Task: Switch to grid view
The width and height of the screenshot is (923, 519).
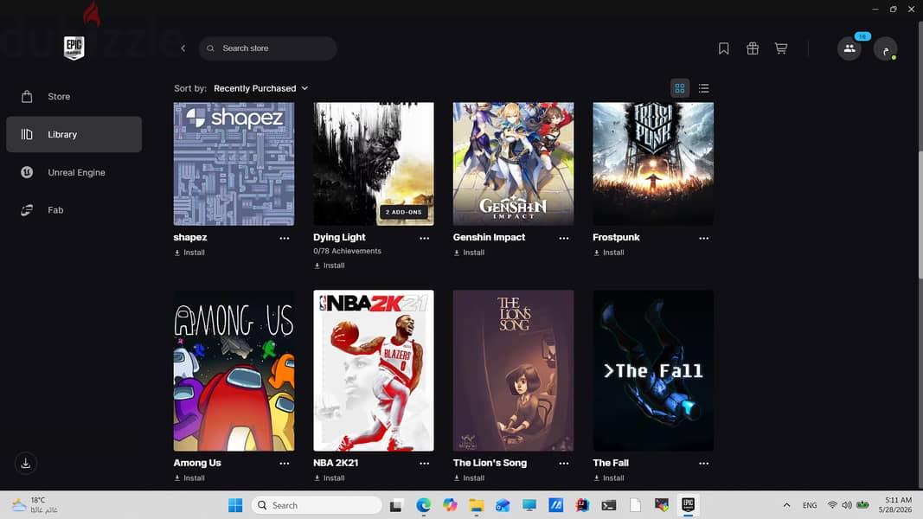Action: [680, 88]
